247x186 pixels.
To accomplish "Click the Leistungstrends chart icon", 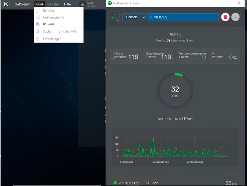I will (x=38, y=17).
